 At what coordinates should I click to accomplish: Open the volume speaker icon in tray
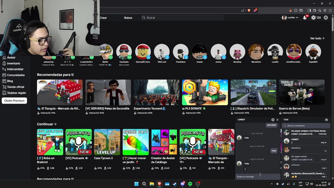pyautogui.click(x=312, y=184)
